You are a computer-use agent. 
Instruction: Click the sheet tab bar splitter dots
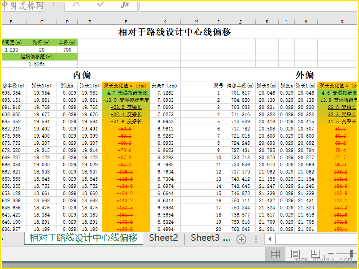pos(256,239)
